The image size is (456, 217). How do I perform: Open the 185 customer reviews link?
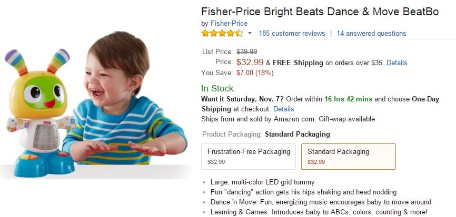(292, 33)
